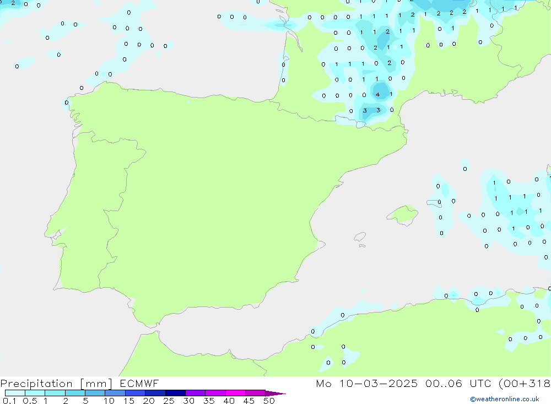Click the '10' legend scale label
The image size is (551, 404).
pos(109,401)
